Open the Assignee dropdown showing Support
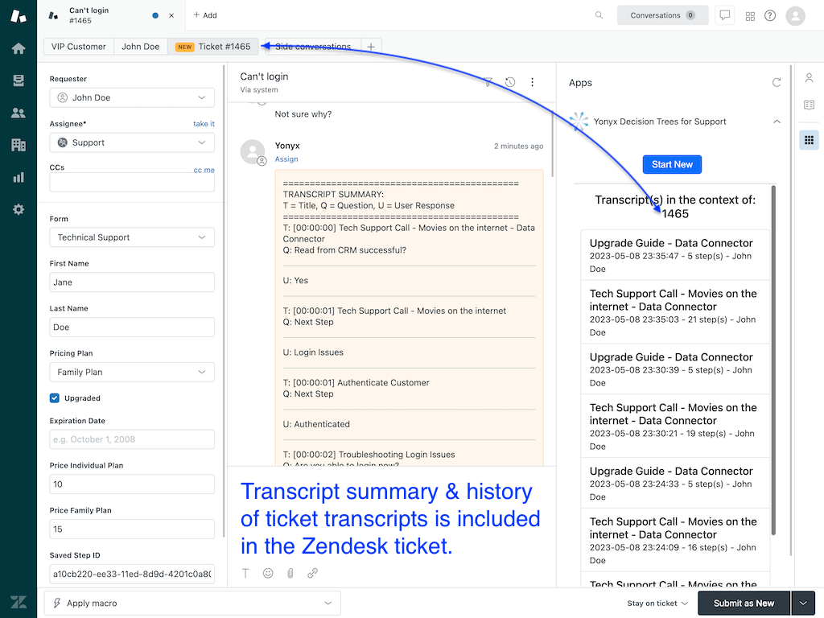The image size is (824, 618). [x=132, y=143]
